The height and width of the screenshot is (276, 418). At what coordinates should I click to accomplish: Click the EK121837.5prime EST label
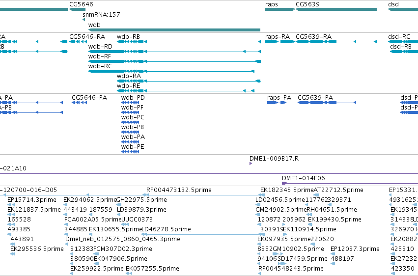click(34, 210)
